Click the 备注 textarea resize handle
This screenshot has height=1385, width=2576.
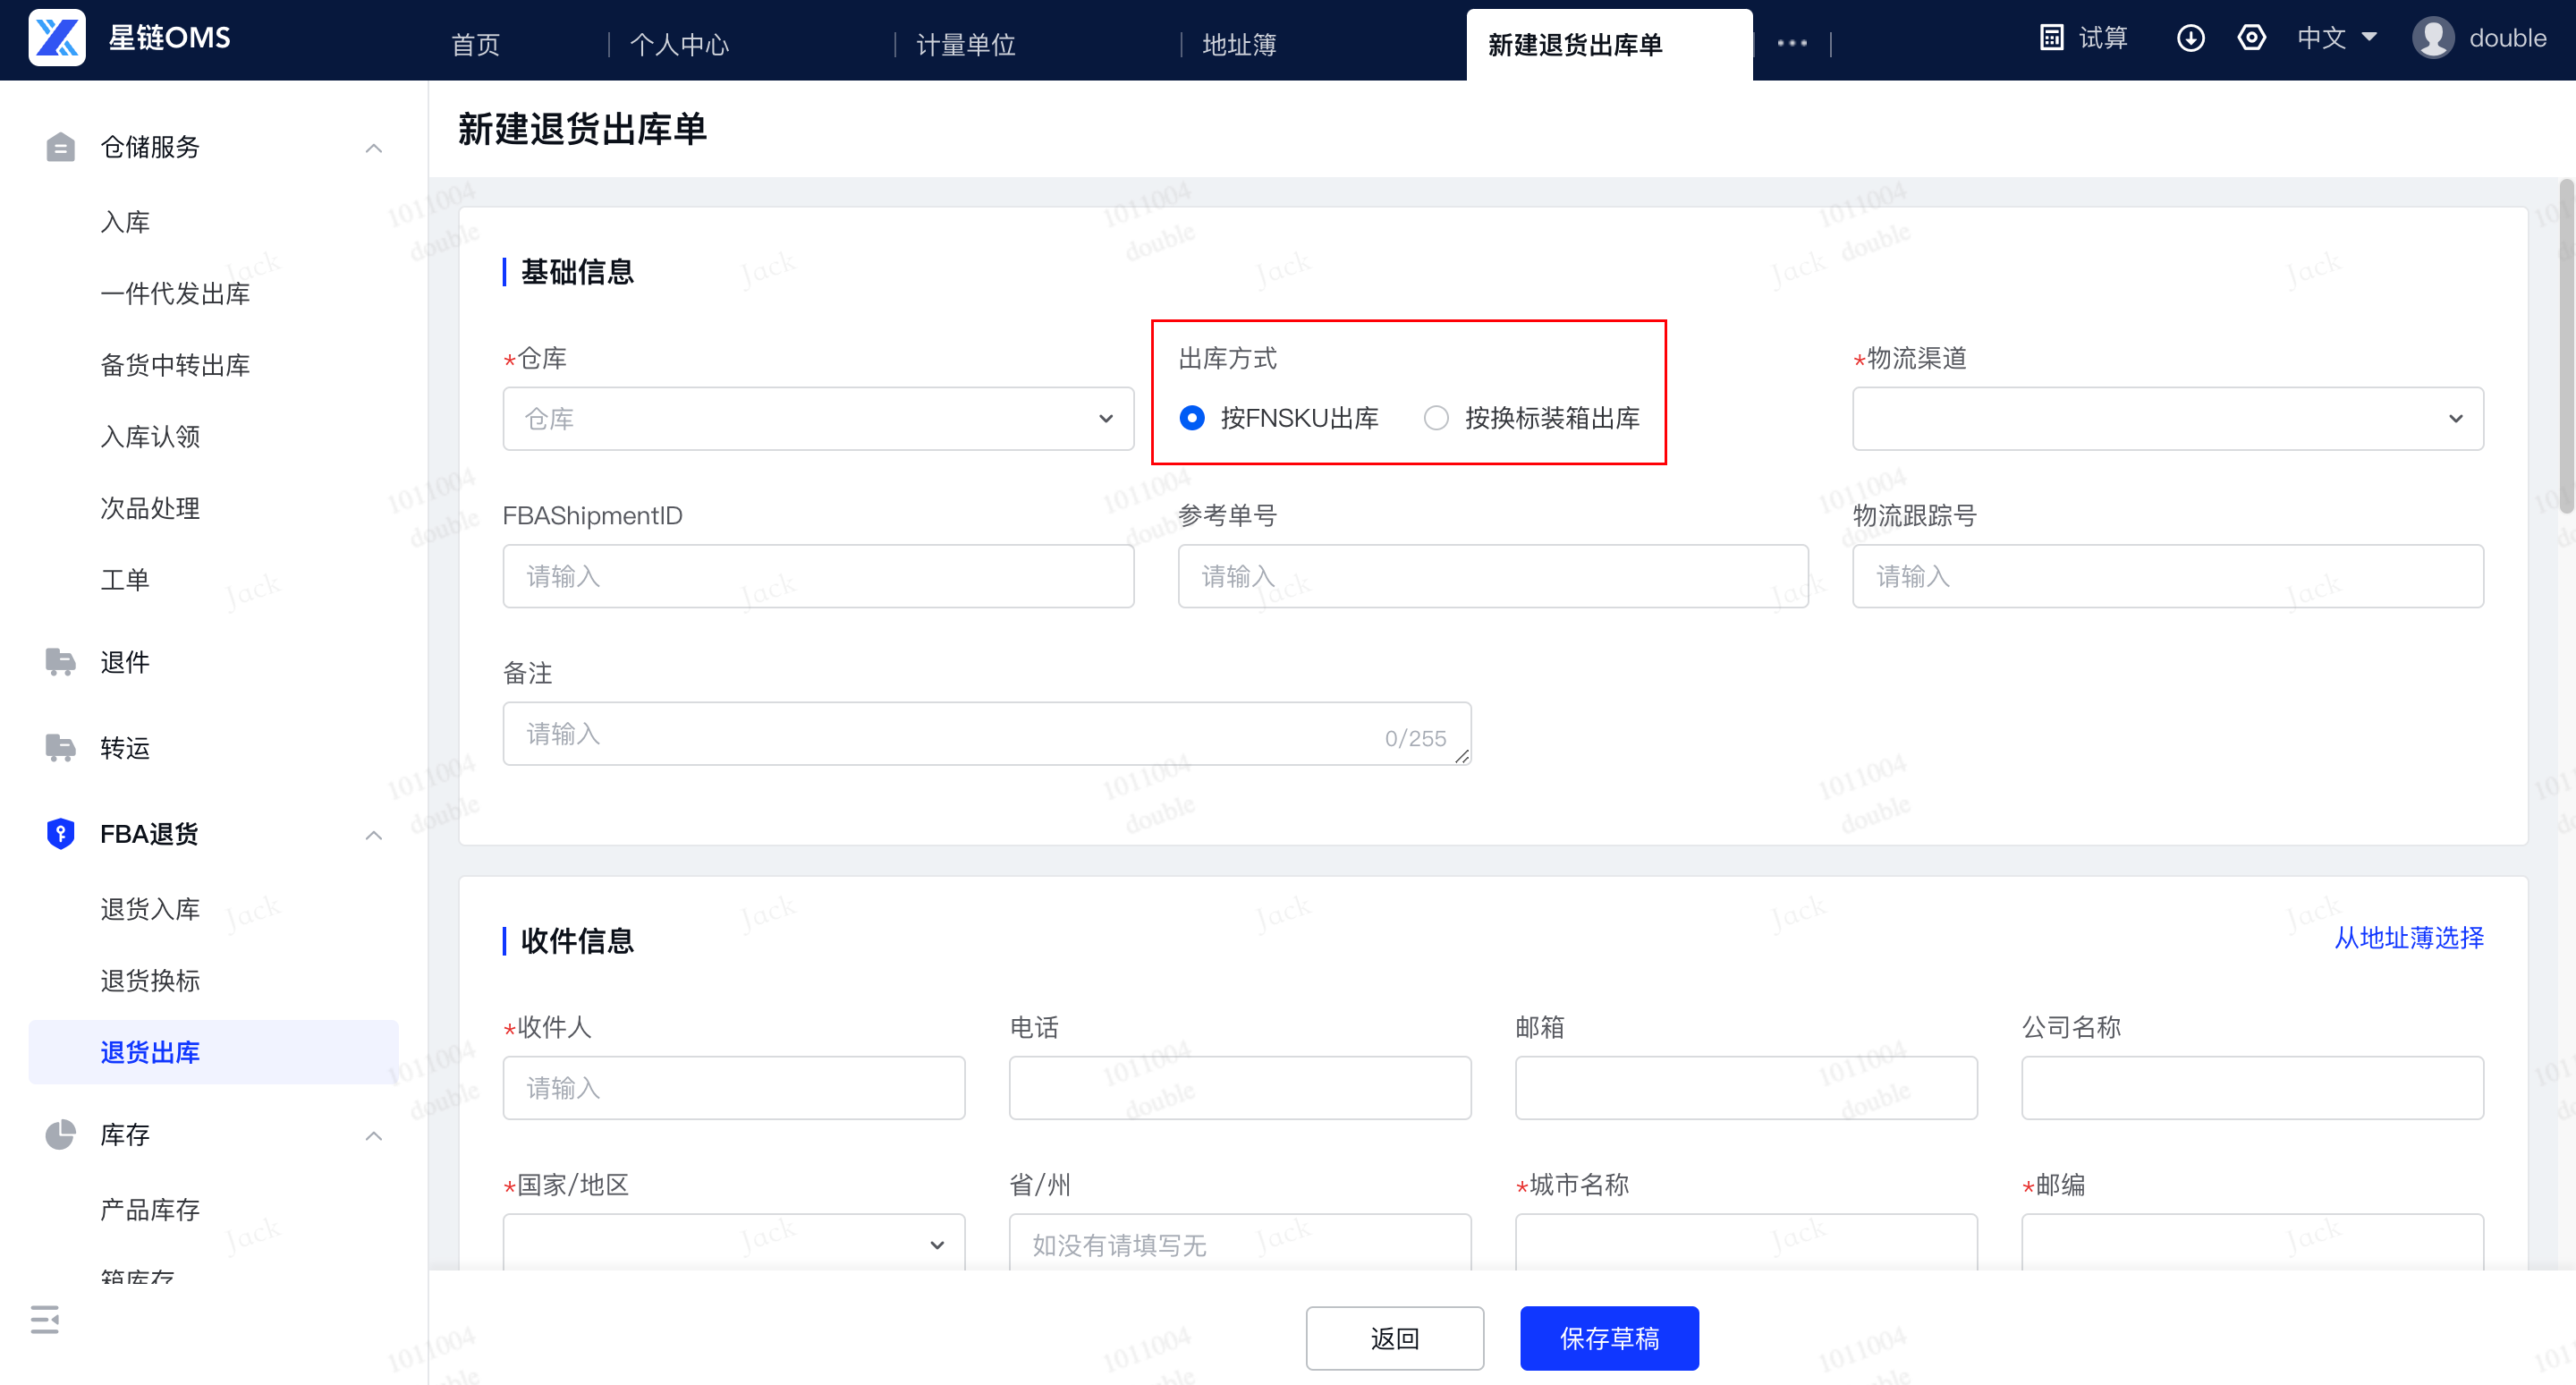(1462, 757)
